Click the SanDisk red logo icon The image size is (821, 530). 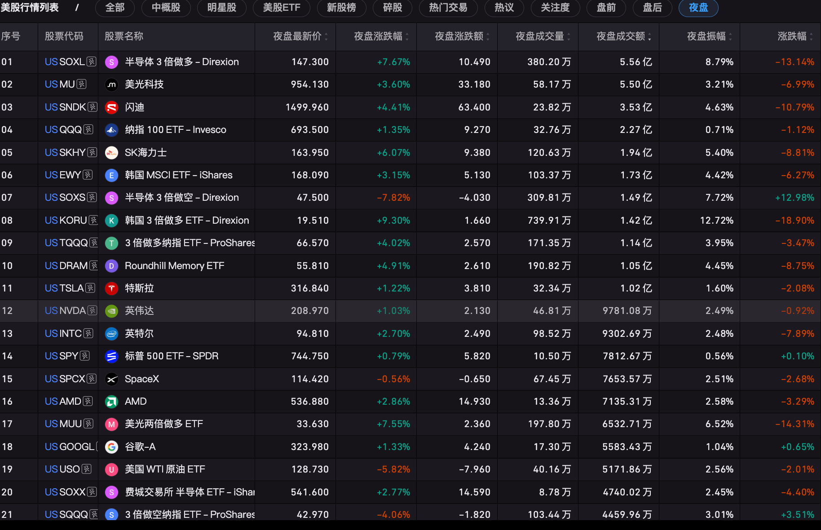(x=111, y=107)
